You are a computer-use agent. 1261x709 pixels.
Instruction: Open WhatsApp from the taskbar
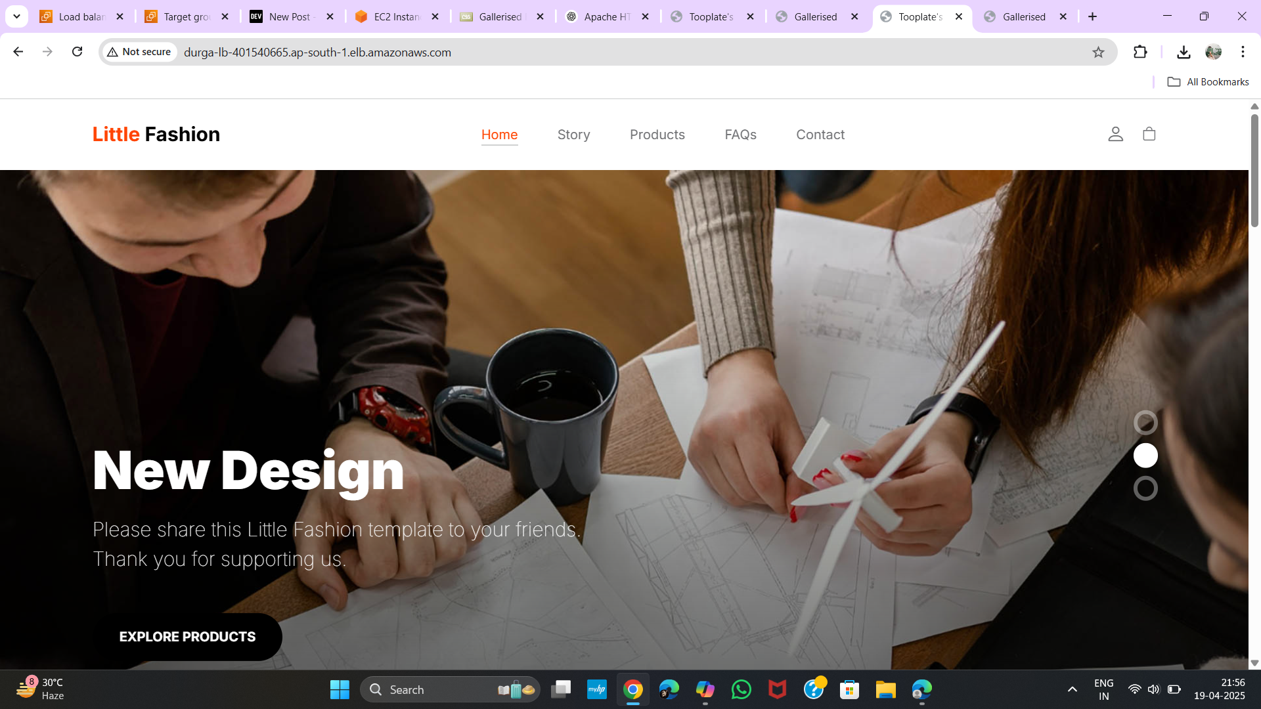click(x=741, y=689)
